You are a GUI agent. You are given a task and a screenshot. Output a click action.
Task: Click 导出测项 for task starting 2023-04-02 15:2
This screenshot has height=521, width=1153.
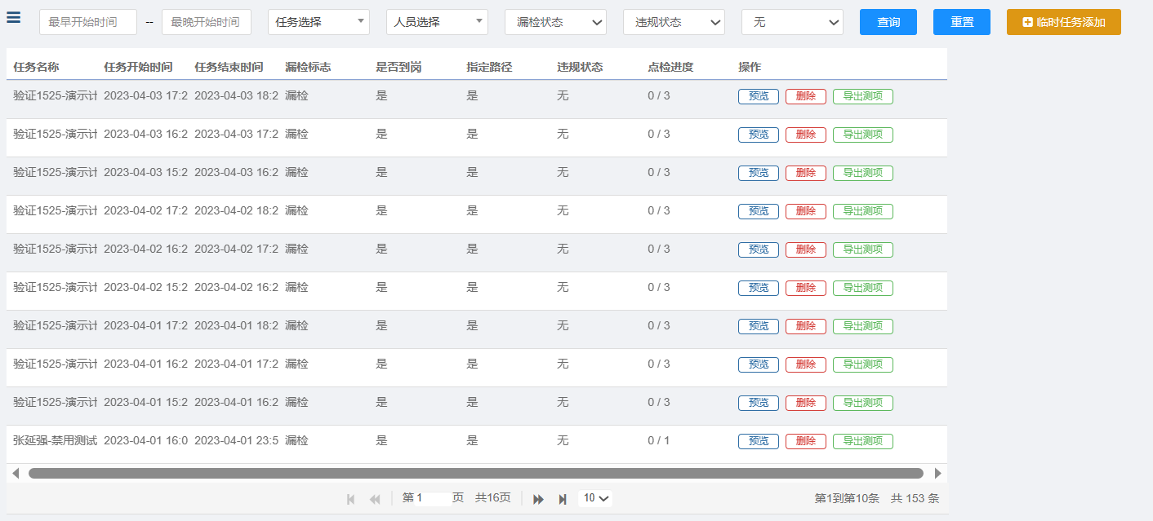click(863, 288)
